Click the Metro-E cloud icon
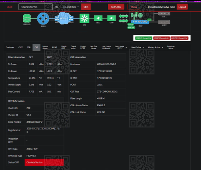Screen dimensions: 201x170 64,18
